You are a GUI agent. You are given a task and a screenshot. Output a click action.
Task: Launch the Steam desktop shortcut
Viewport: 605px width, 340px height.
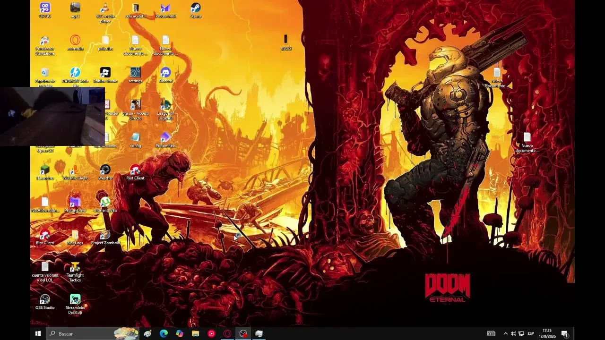(196, 10)
